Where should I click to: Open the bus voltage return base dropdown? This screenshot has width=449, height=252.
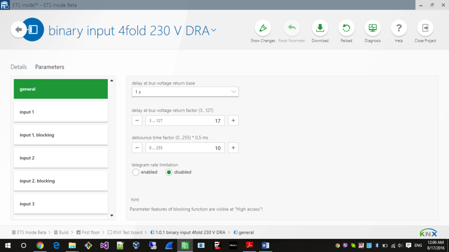tap(185, 92)
